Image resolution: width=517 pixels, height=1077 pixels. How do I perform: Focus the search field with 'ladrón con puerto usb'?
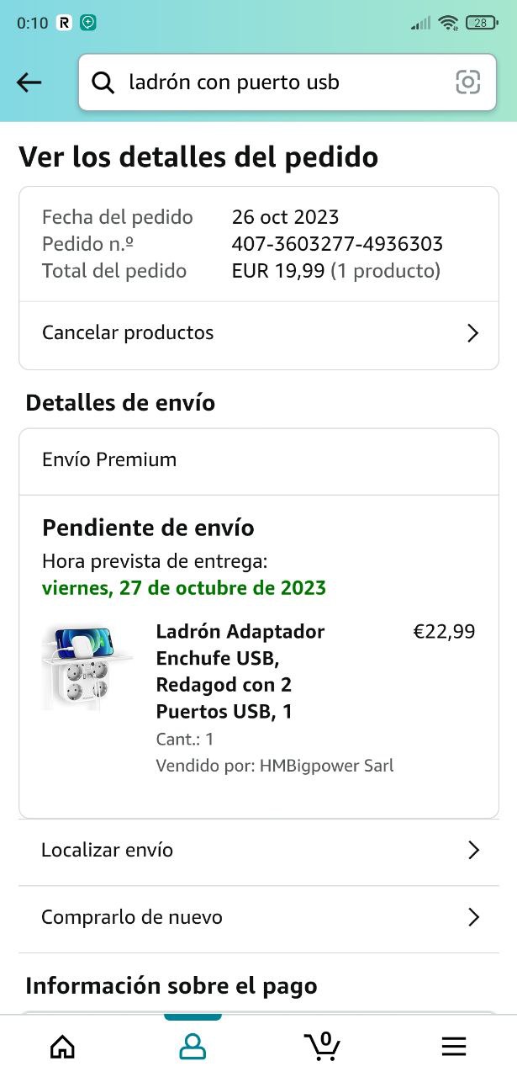288,82
